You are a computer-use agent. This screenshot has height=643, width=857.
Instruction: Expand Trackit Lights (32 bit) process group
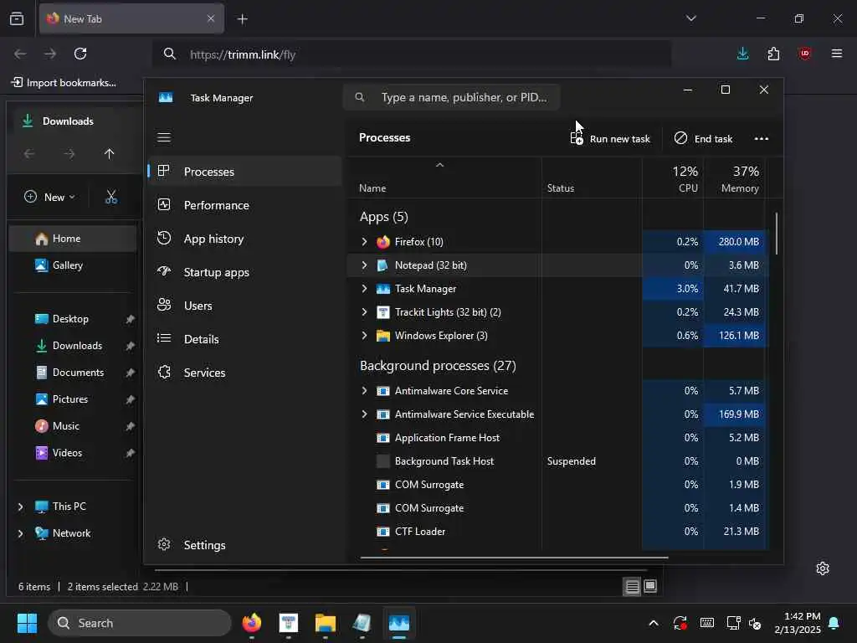(365, 312)
